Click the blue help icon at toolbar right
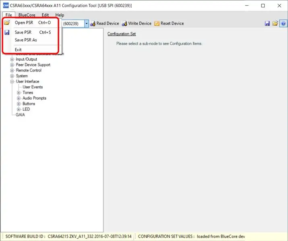The image size is (288, 241). point(283,23)
